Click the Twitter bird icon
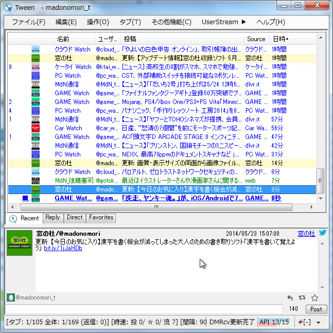This screenshot has width=333, height=333. 323,233
